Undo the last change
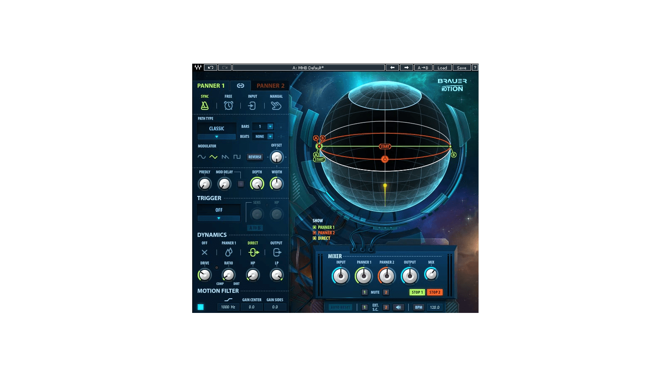 pyautogui.click(x=211, y=67)
